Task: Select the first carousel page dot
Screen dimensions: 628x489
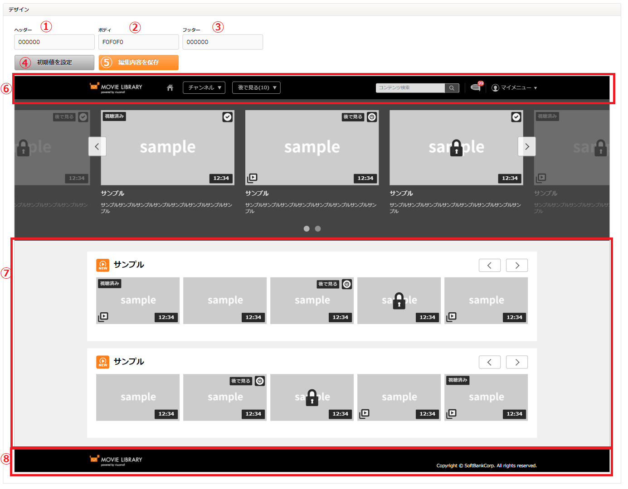Action: click(307, 229)
